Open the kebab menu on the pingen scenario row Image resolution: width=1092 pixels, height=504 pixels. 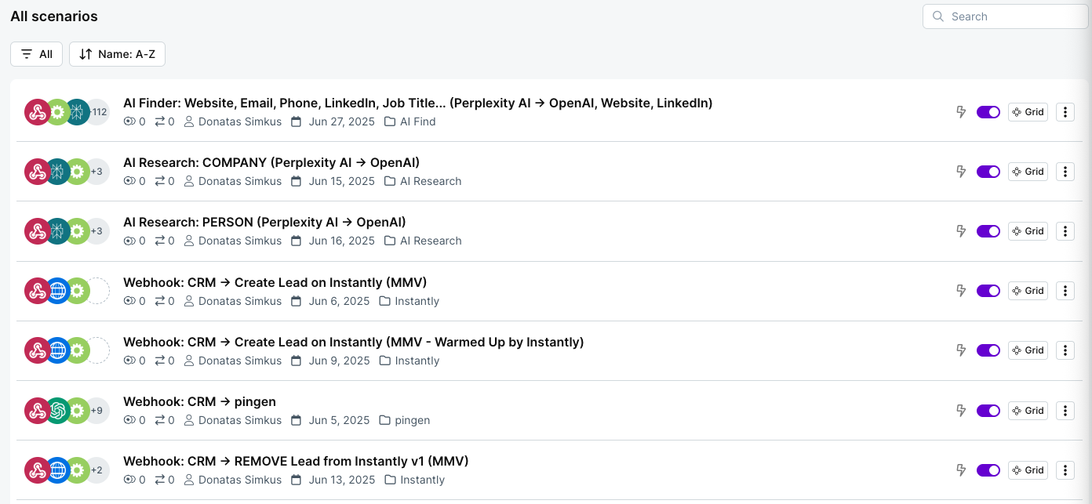[x=1065, y=410]
